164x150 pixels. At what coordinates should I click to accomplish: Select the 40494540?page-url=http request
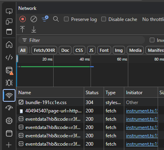tap(53, 111)
